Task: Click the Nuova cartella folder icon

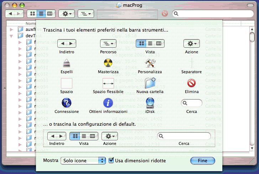Action: pos(150,83)
